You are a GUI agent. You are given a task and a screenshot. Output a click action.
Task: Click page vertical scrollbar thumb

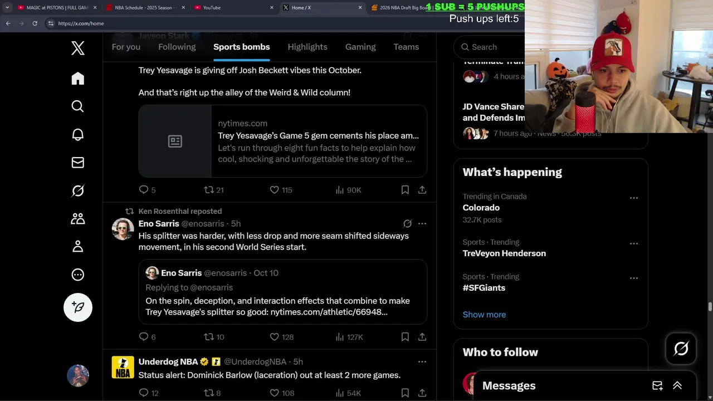click(x=710, y=307)
